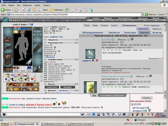Screen dimensions: 168x126
Task: Toggle the chat filter funnel icon
Action: coord(94,115)
